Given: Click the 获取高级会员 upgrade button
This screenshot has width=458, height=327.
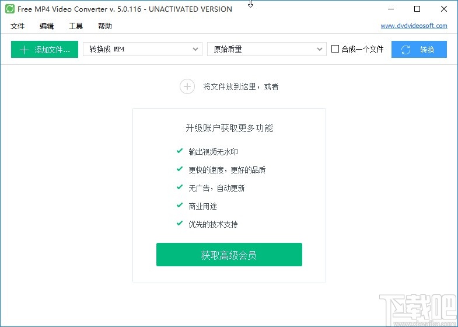Looking at the screenshot, I should pos(229,255).
